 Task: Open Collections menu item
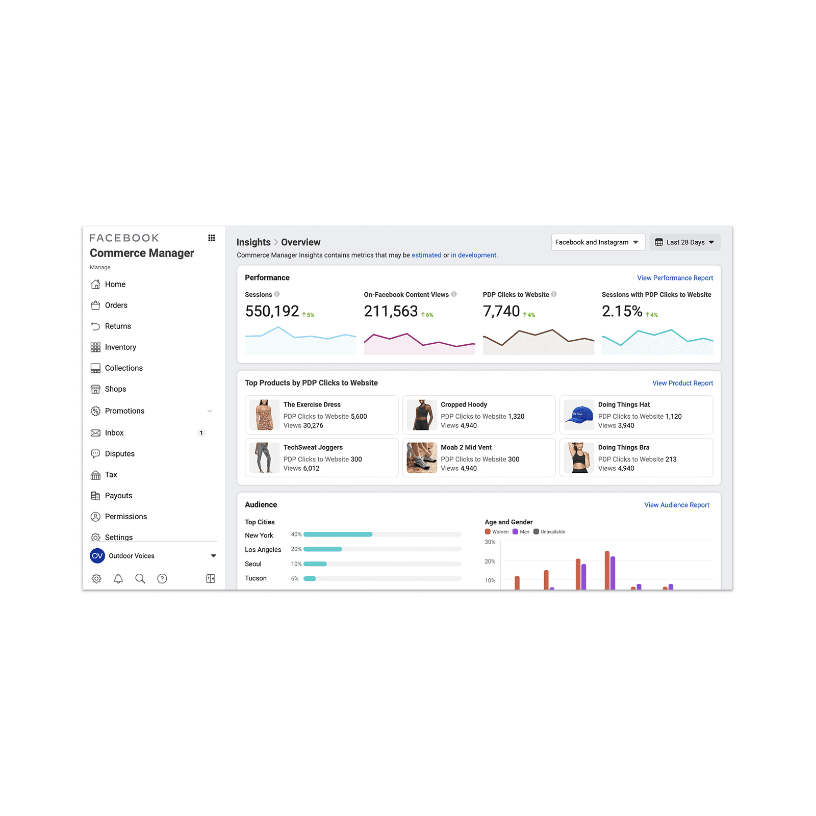[124, 368]
